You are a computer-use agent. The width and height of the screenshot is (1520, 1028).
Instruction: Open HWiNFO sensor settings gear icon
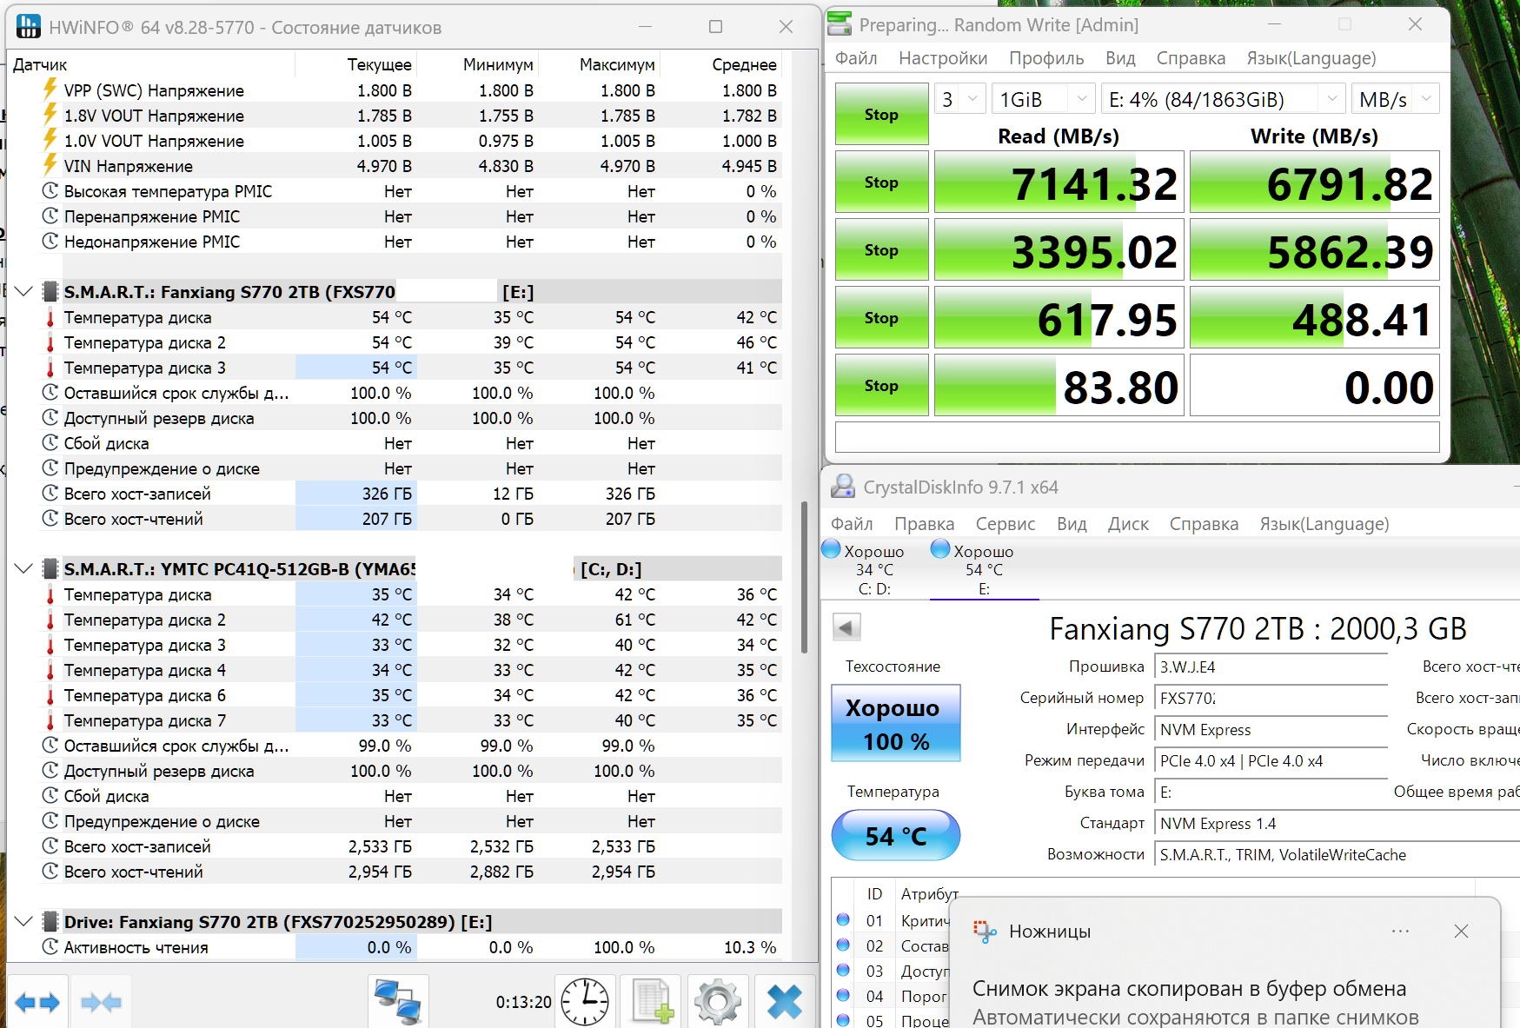click(x=718, y=1002)
